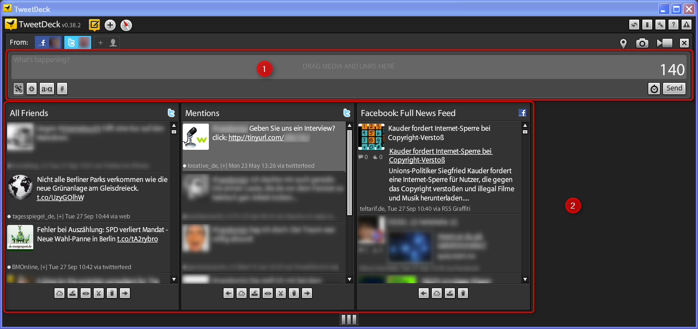The height and width of the screenshot is (329, 698).
Task: Open the compose tweet panel pencil icon
Action: (94, 25)
